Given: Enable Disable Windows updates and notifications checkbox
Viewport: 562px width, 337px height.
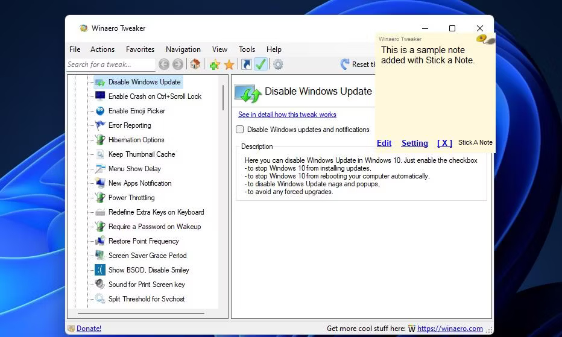Looking at the screenshot, I should [240, 130].
